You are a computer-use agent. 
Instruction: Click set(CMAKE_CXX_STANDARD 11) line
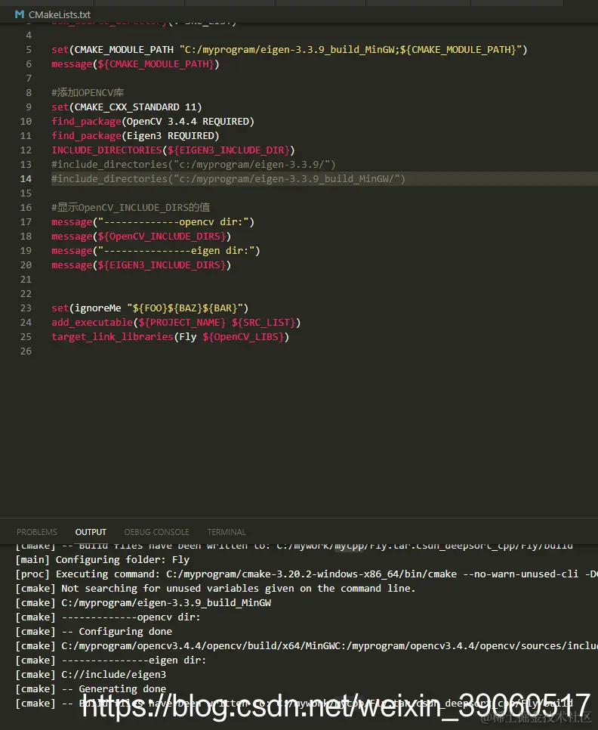point(127,107)
